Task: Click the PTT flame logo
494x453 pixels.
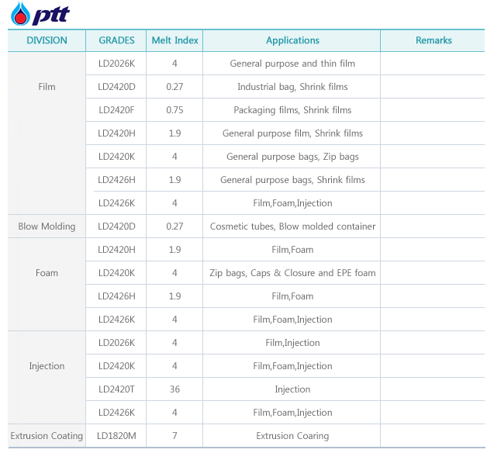Action: tap(20, 14)
